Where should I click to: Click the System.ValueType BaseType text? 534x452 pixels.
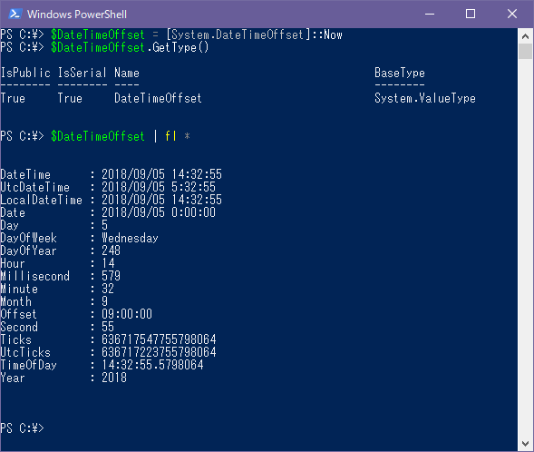425,98
